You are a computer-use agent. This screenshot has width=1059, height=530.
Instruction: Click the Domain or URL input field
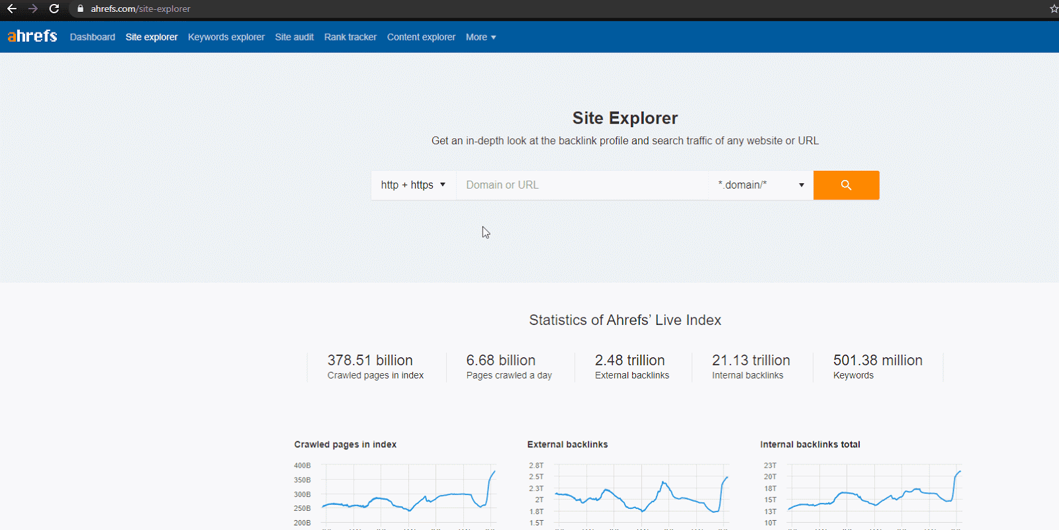582,185
